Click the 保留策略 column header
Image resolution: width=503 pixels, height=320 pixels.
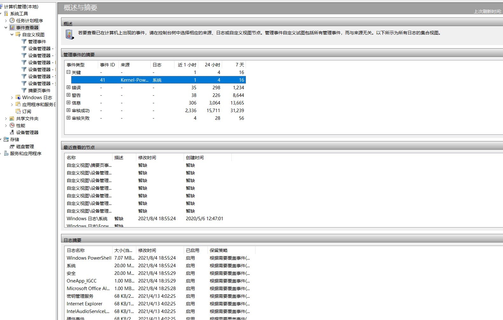231,250
